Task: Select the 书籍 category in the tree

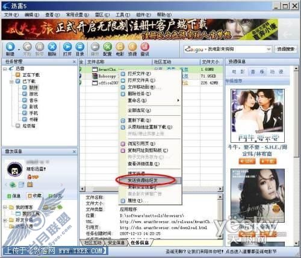Action: click(x=34, y=119)
